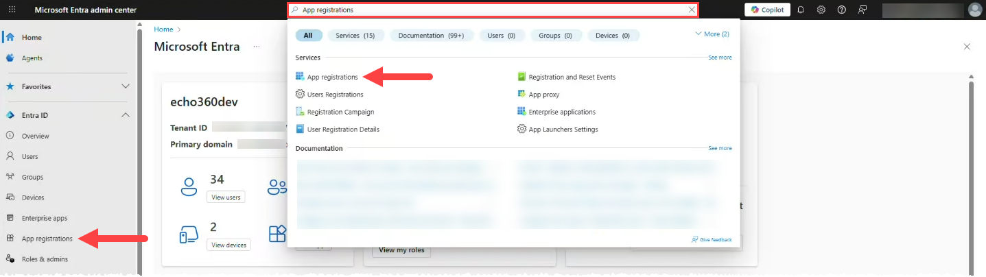Select the Documentation (99+) filter
The image size is (986, 277).
(x=431, y=35)
